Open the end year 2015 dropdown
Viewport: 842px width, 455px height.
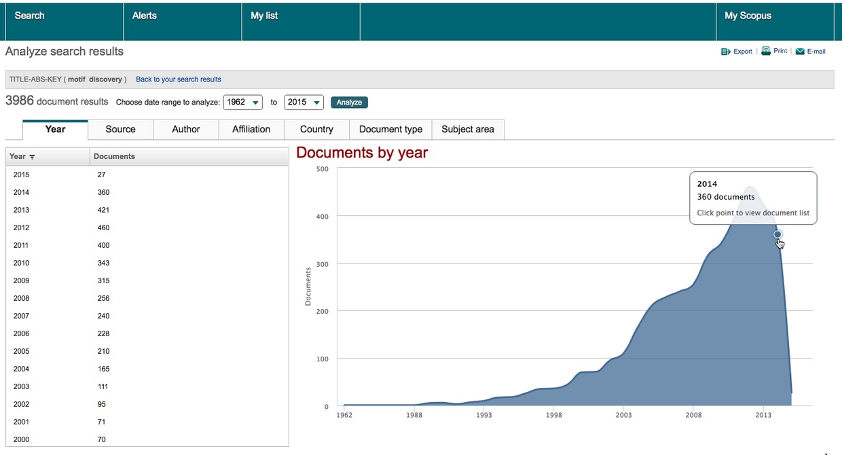point(304,102)
